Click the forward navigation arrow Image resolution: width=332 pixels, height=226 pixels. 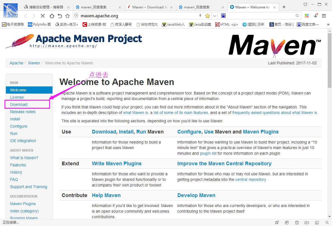pyautogui.click(x=34, y=16)
